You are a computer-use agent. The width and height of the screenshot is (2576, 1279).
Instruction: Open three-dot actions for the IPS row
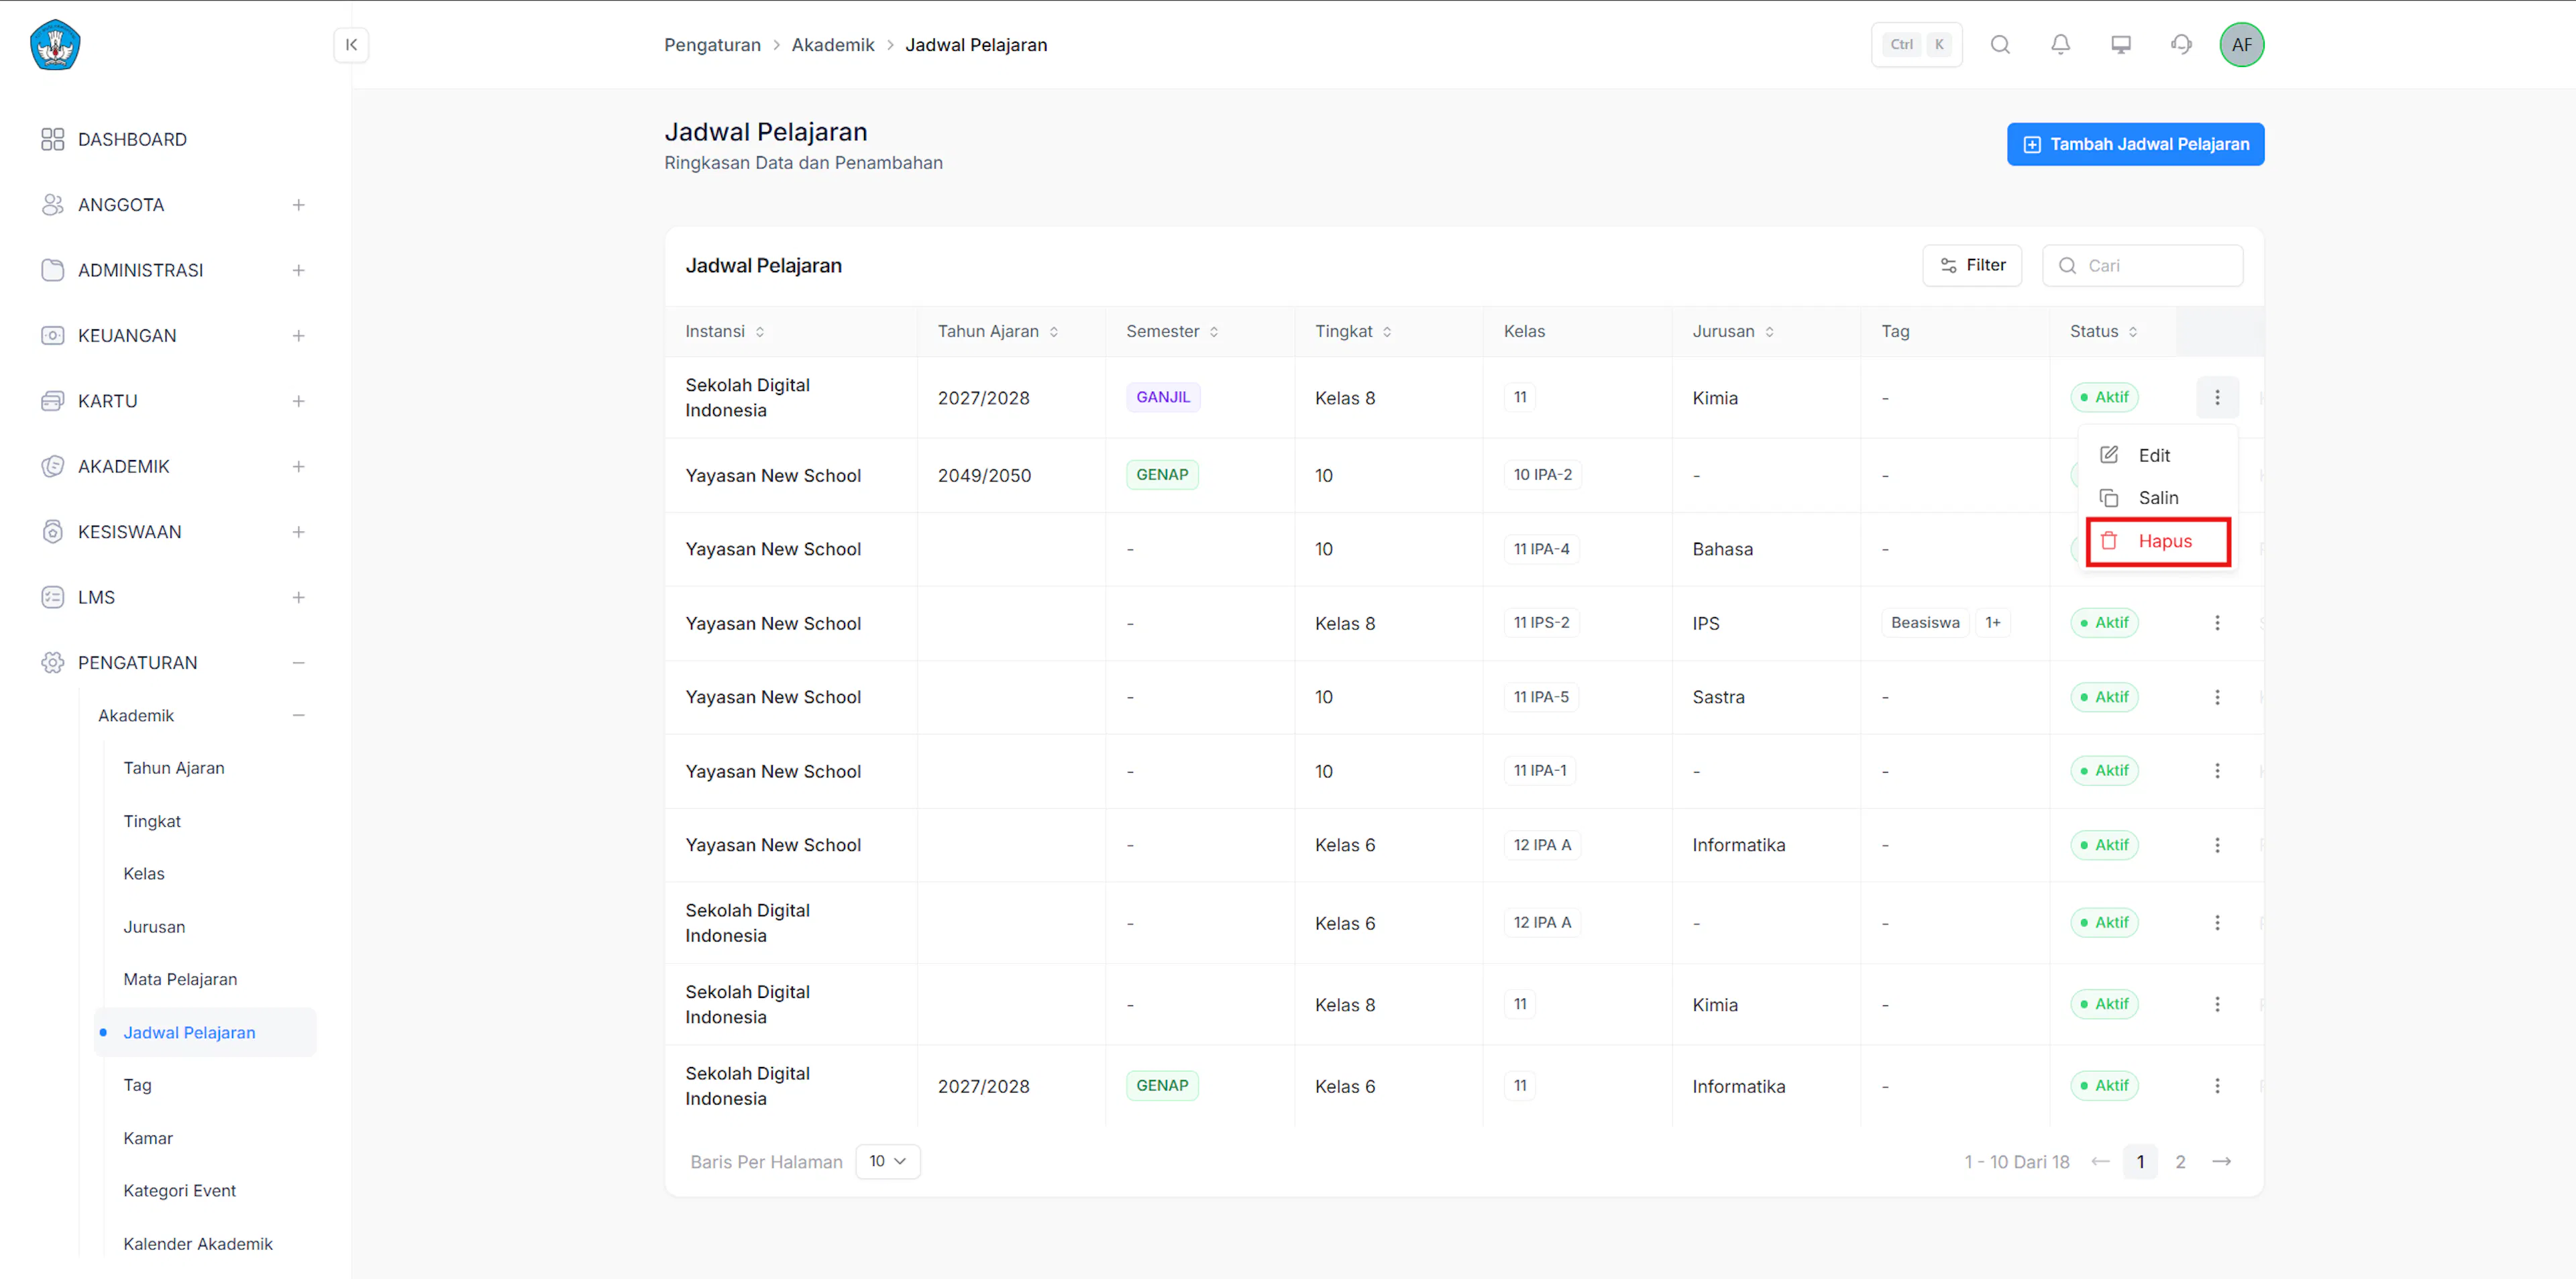click(x=2217, y=623)
